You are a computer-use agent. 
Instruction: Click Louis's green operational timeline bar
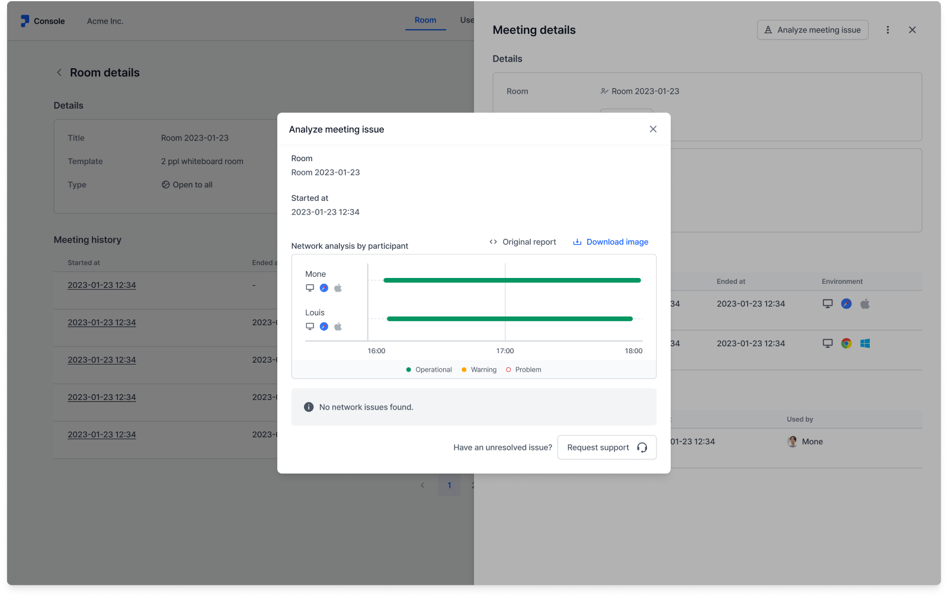point(510,319)
